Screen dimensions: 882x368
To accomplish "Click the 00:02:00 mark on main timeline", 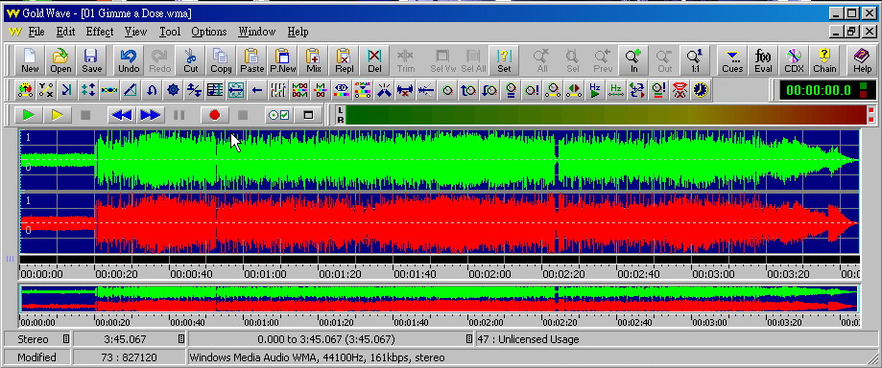I will (489, 274).
